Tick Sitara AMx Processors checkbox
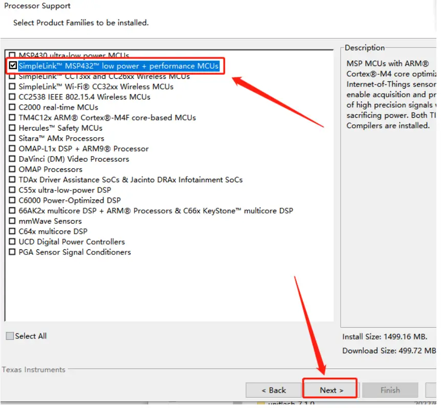The image size is (441, 408). coord(12,138)
